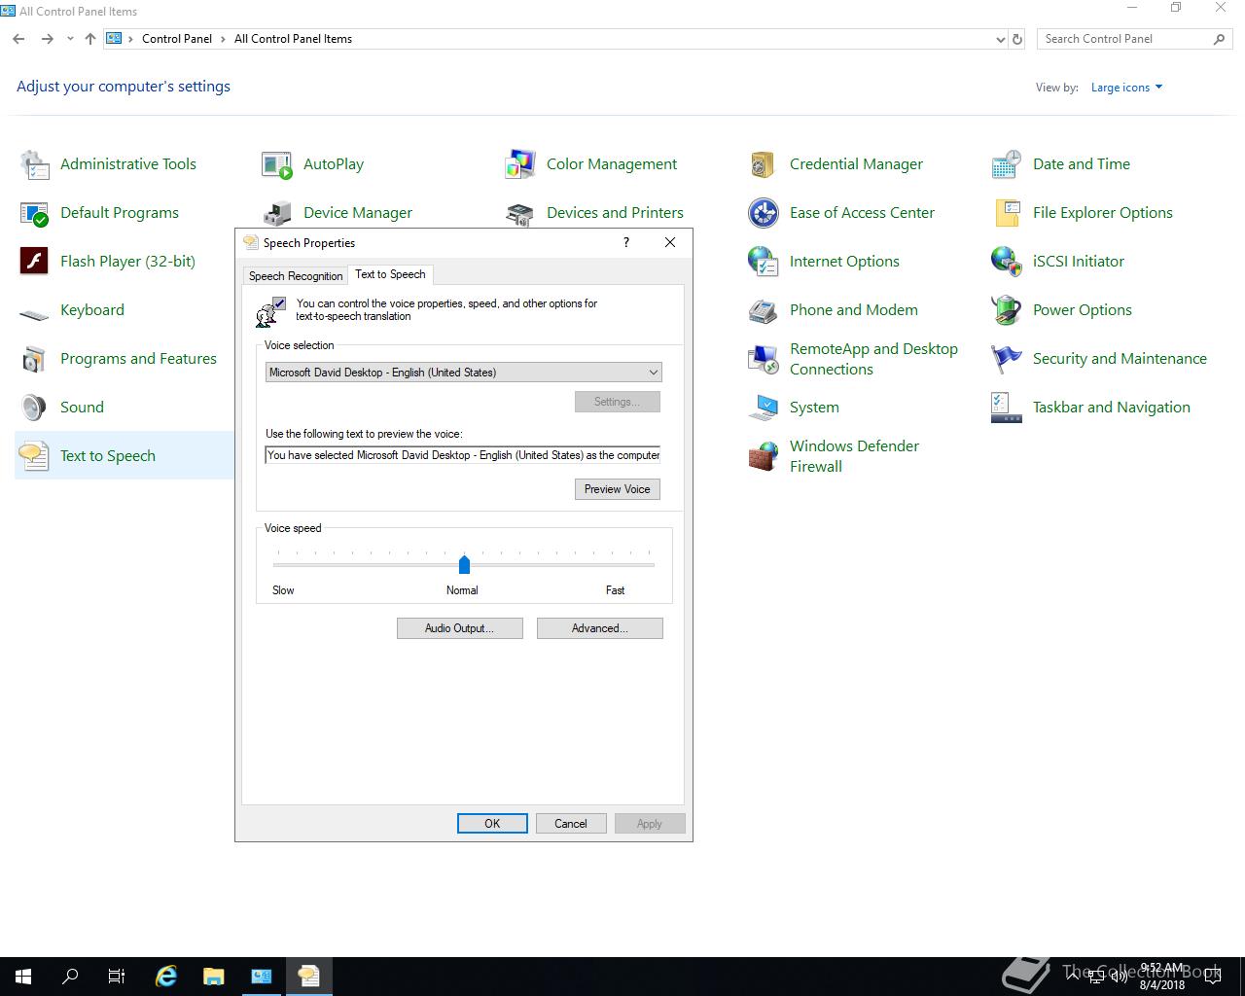Select the Text to Speech tab

pyautogui.click(x=390, y=274)
